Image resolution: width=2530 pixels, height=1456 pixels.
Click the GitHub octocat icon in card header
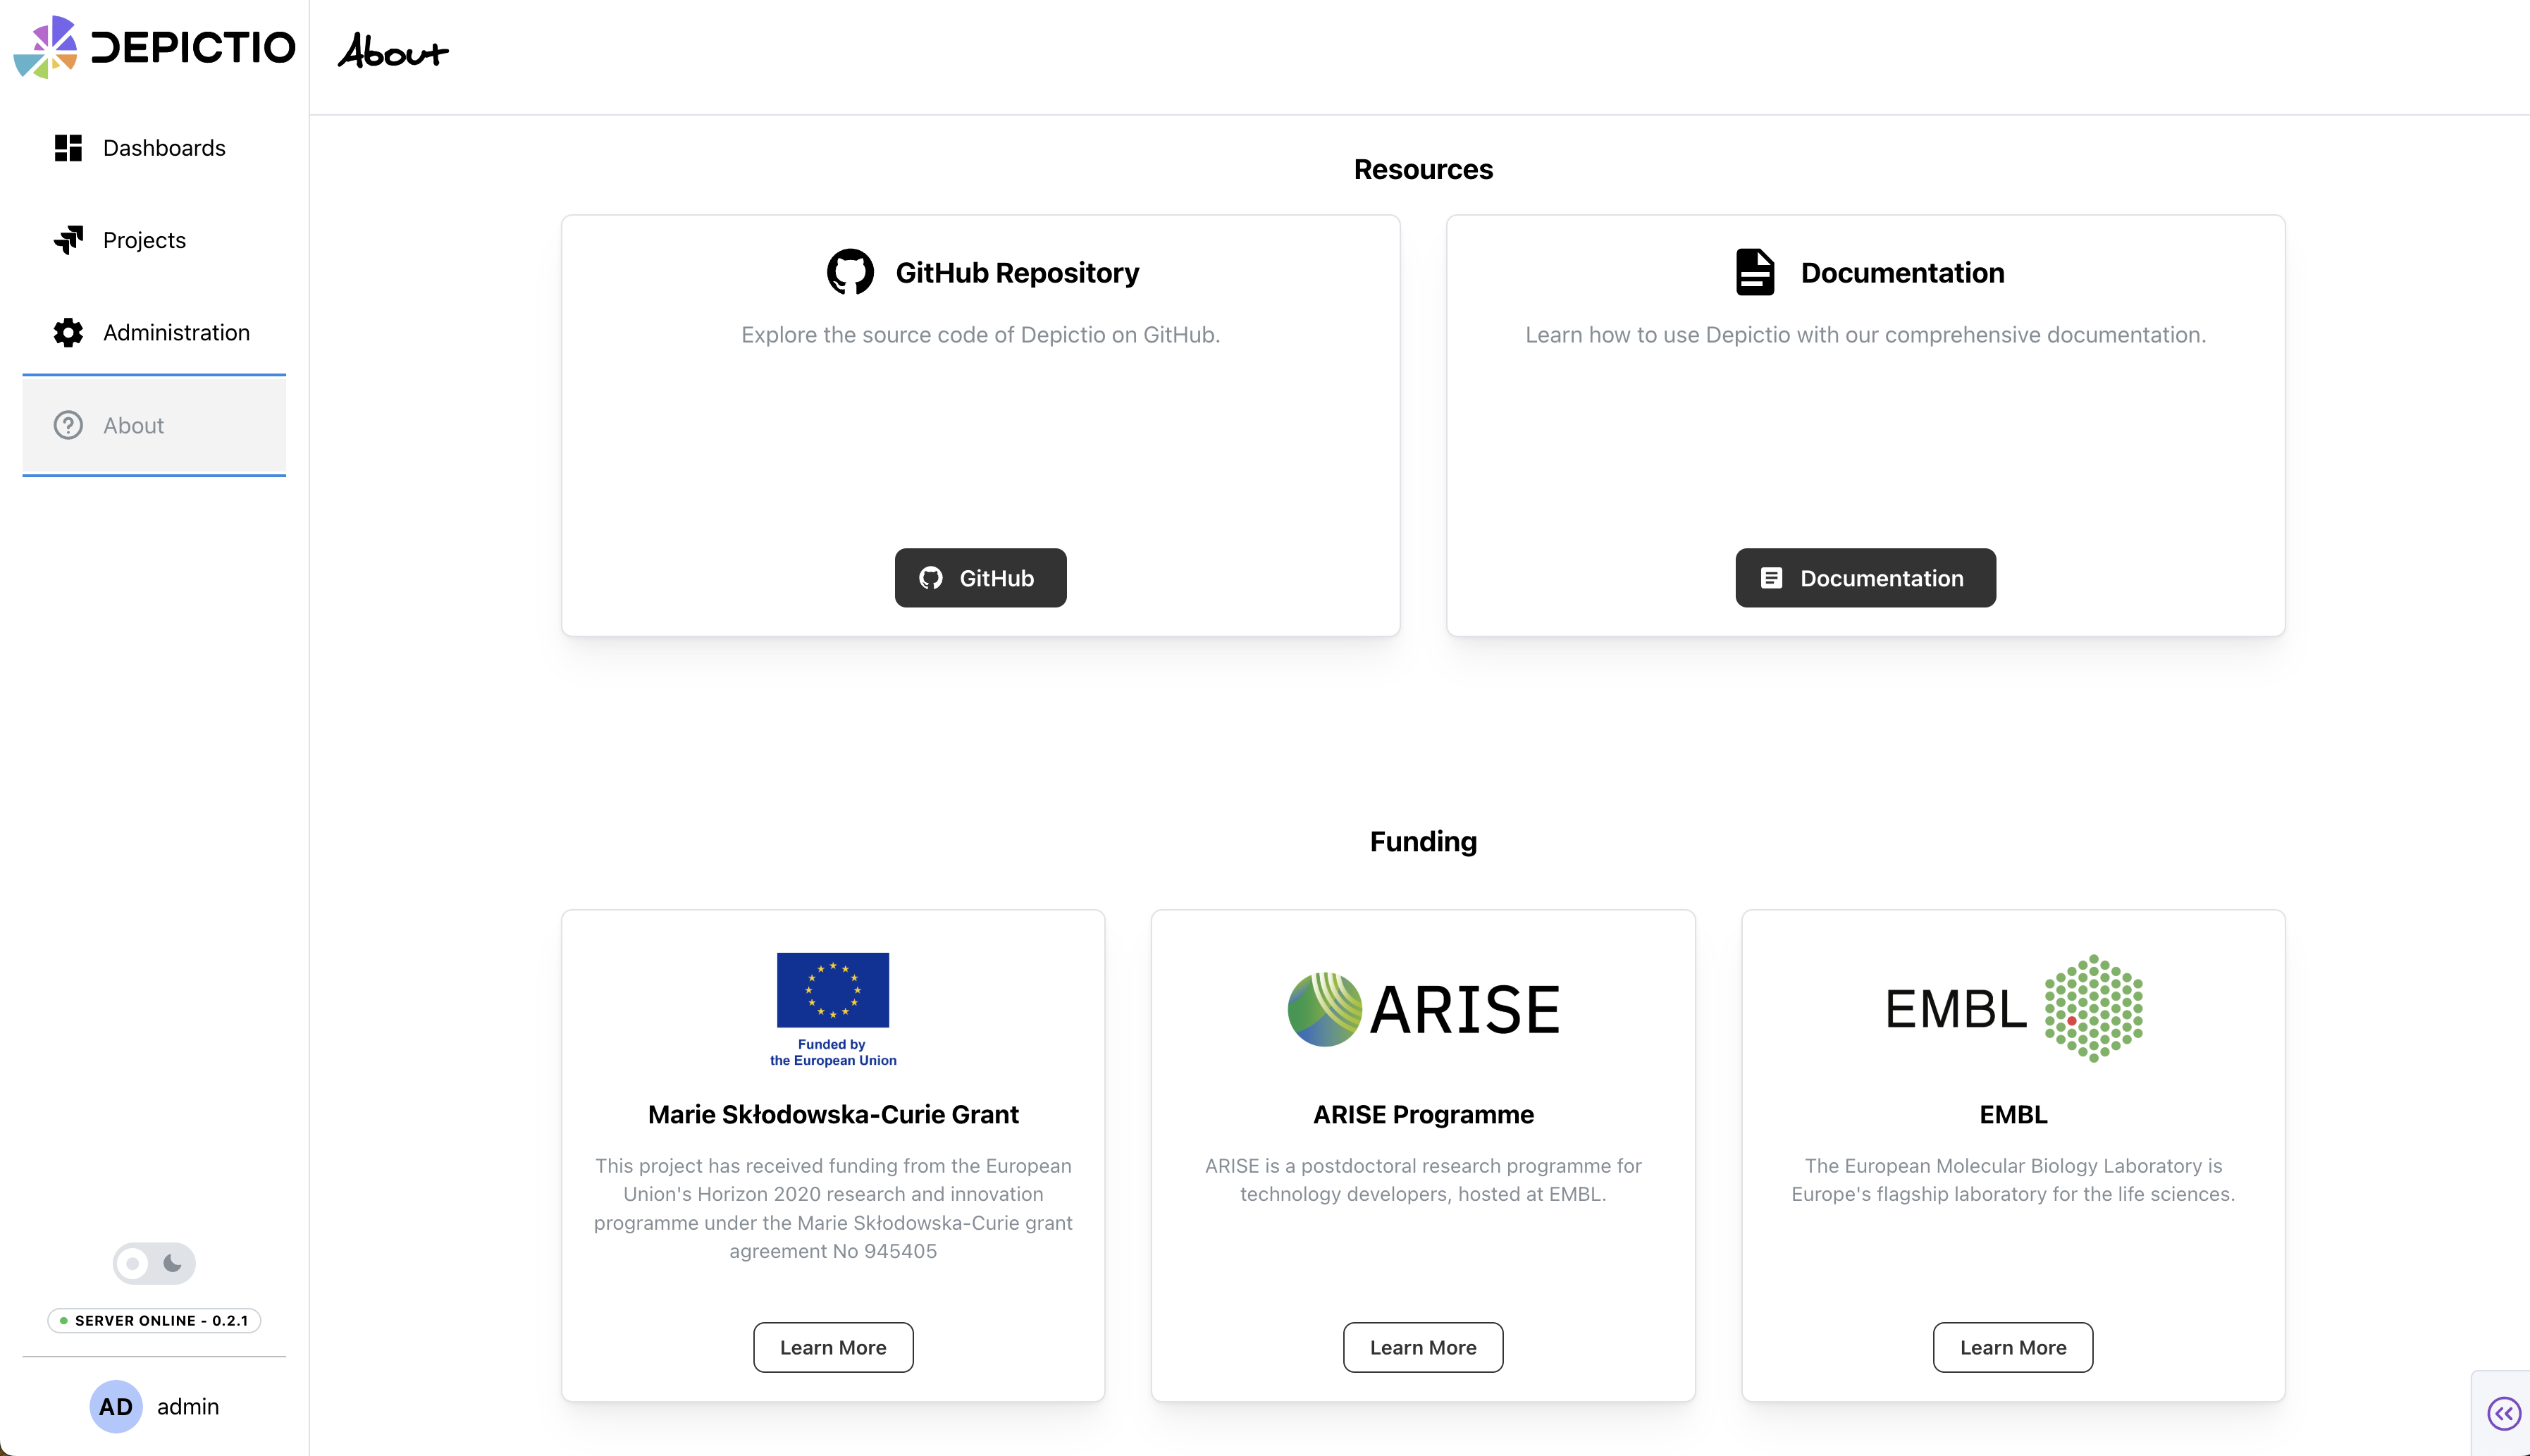[850, 272]
